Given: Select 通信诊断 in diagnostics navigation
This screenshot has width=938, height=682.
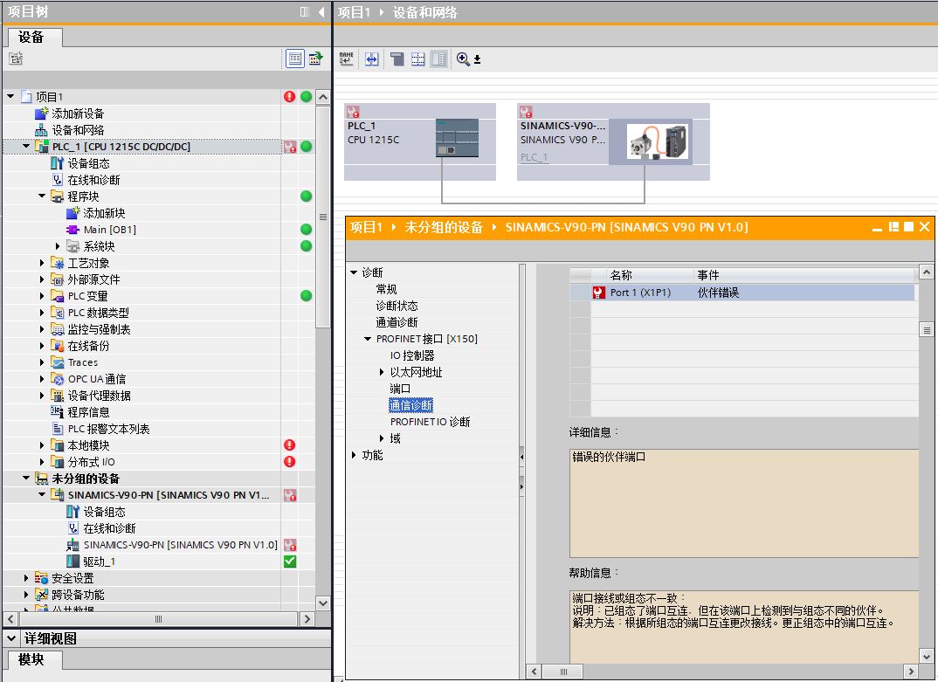Looking at the screenshot, I should click(411, 405).
